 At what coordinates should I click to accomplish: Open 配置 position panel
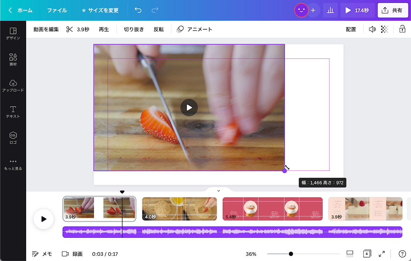[x=351, y=29]
